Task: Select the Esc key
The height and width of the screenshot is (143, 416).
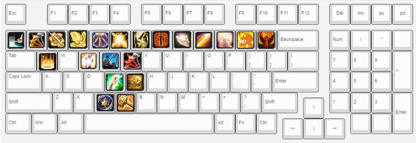Action: (16, 14)
